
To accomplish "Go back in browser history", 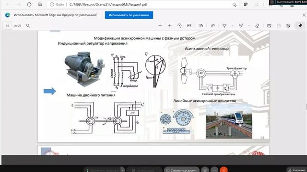I will coord(8,4).
